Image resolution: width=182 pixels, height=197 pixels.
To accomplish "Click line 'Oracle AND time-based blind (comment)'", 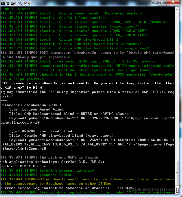I will pos(71,44).
